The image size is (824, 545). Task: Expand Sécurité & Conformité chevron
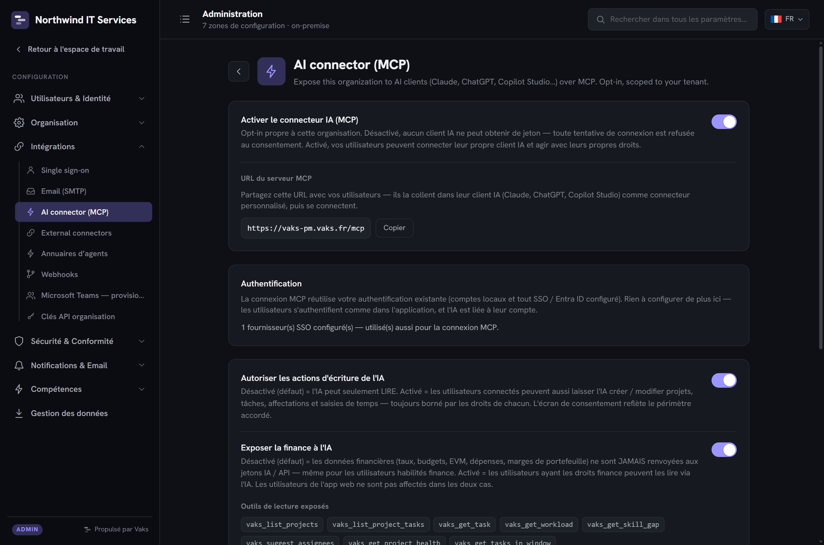click(x=141, y=341)
